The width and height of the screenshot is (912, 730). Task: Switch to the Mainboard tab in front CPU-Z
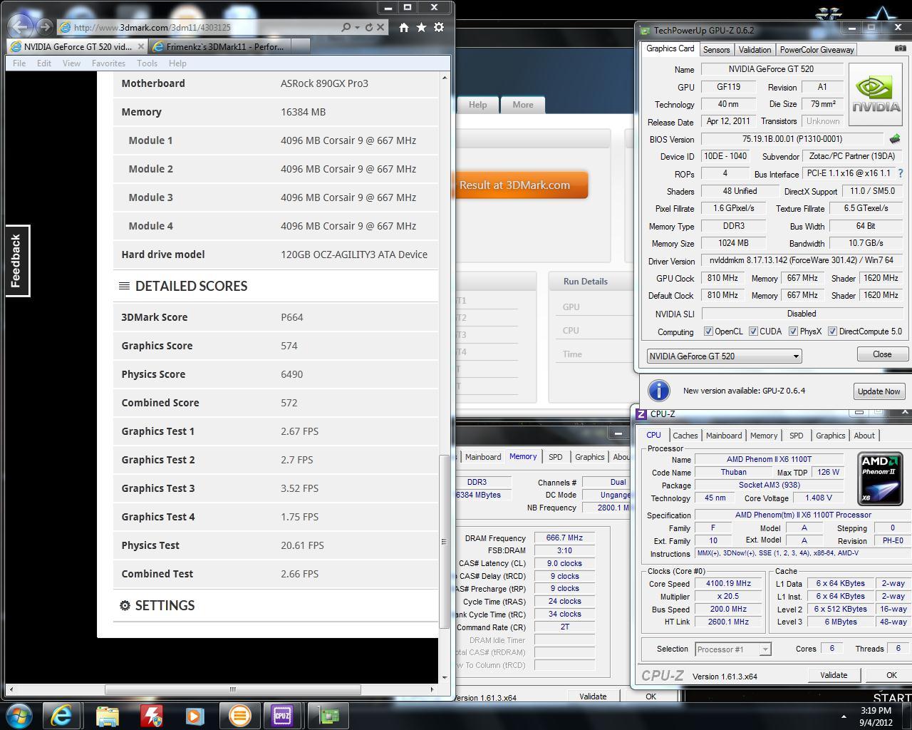click(x=724, y=436)
